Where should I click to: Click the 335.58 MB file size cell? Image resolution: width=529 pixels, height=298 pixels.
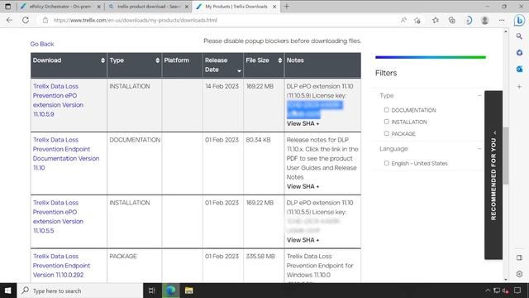coord(260,257)
